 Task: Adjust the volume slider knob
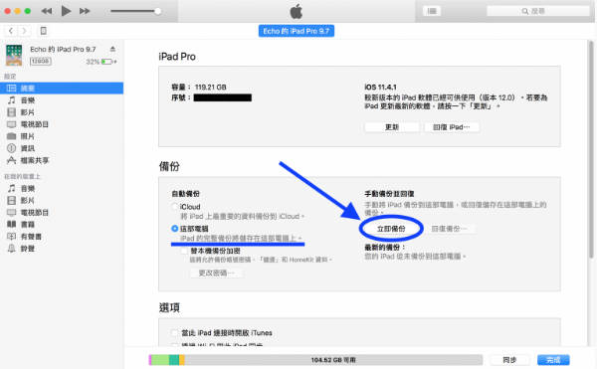tap(157, 11)
